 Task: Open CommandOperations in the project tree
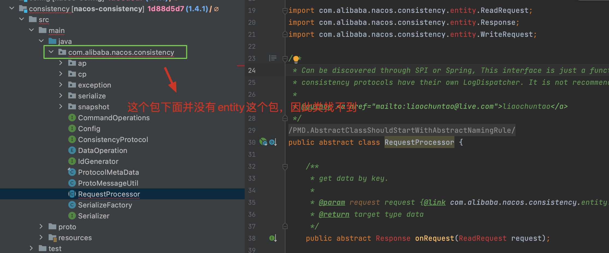coord(114,118)
